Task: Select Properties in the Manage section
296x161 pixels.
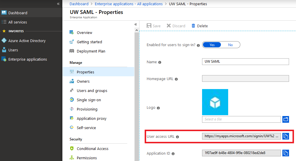Action: point(98,72)
